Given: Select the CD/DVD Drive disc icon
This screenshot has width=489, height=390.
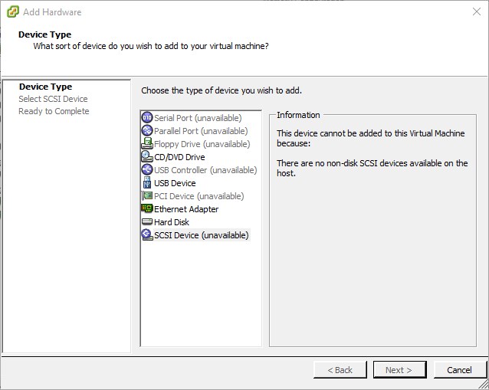Looking at the screenshot, I should 147,157.
